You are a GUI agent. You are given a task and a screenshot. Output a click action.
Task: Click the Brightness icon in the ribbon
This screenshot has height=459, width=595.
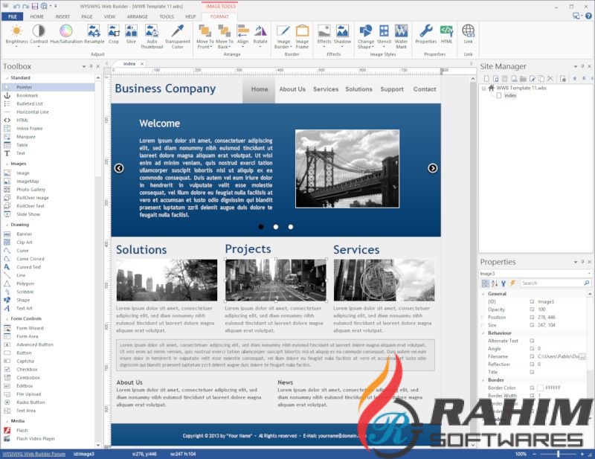pyautogui.click(x=16, y=31)
